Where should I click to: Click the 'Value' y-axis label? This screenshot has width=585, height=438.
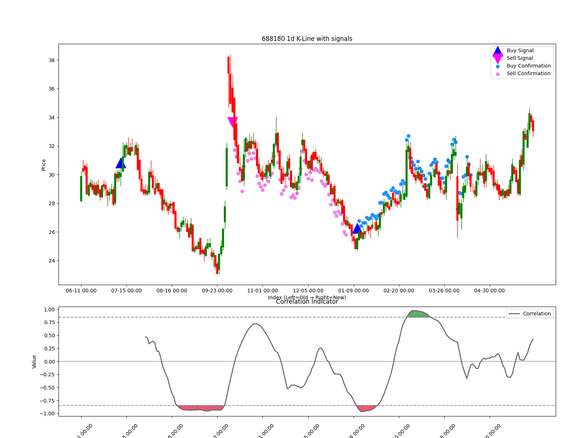tap(34, 361)
